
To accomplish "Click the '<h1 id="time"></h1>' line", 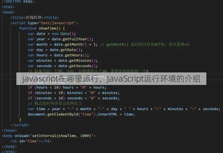I will tap(31, 141).
